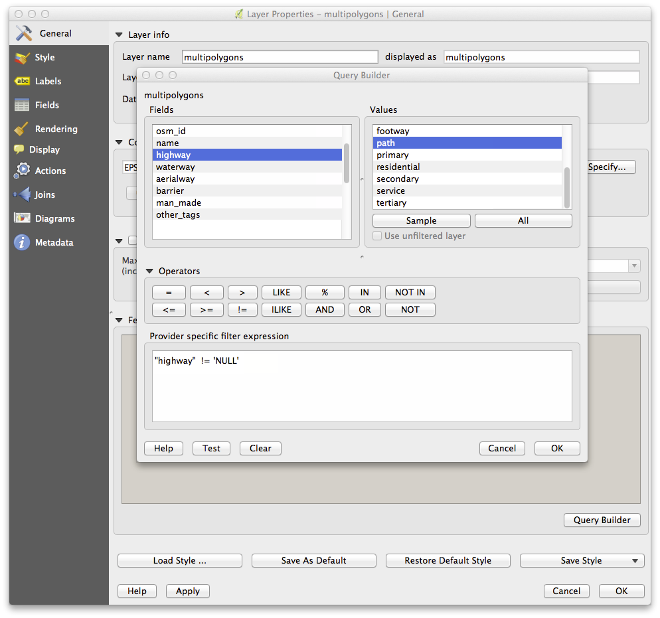Open the Fields table icon
Viewport: 660px width, 618px height.
point(23,105)
